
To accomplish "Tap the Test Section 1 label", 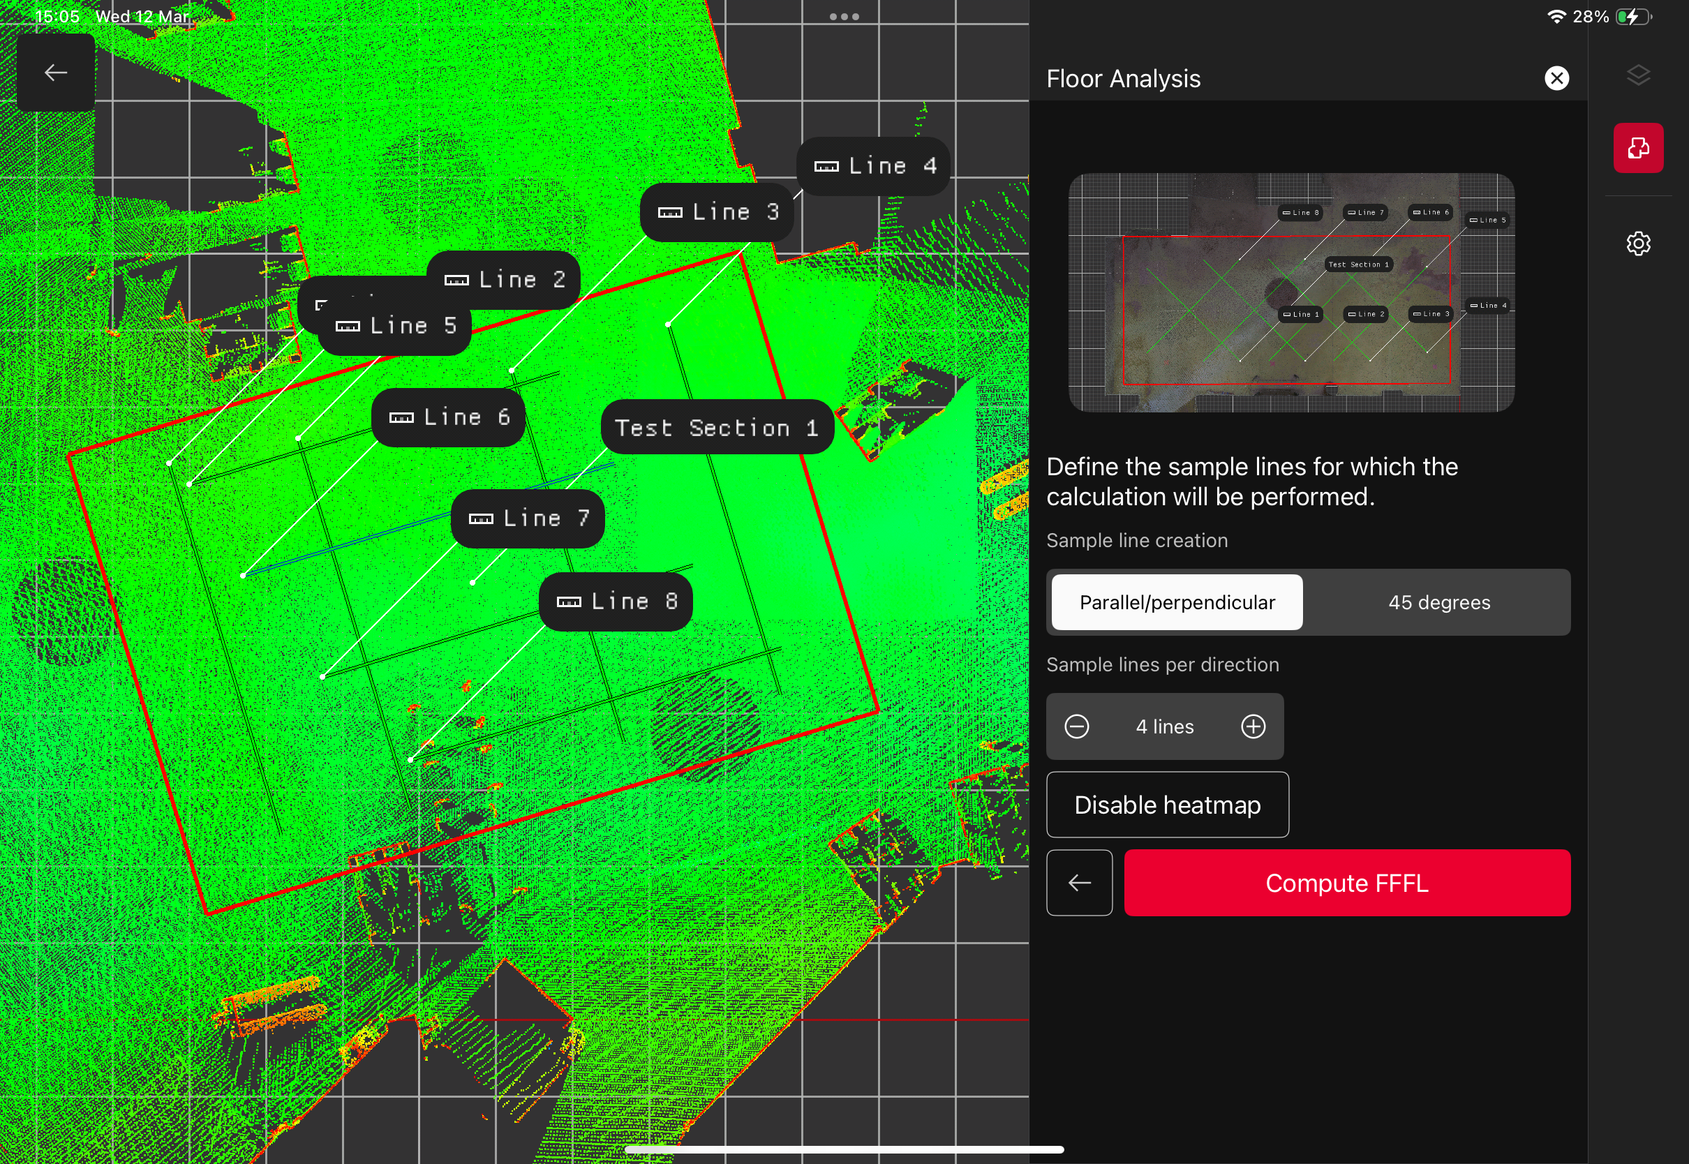I will [716, 427].
